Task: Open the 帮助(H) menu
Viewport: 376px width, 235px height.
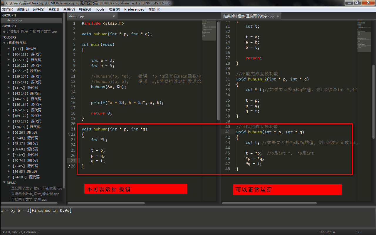Action: coord(154,9)
